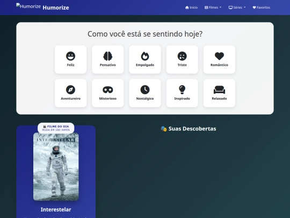Pick the Inspirado lightbulb icon
290x218 pixels.
[182, 90]
